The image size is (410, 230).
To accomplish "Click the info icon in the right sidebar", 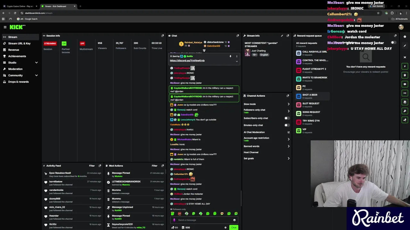I will pyautogui.click(x=405, y=37).
